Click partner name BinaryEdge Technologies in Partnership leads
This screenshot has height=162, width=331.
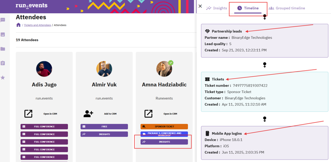[252, 38]
